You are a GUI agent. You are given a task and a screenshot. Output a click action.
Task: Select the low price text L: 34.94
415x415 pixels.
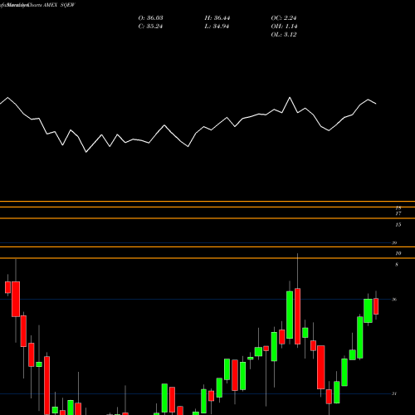pos(217,27)
